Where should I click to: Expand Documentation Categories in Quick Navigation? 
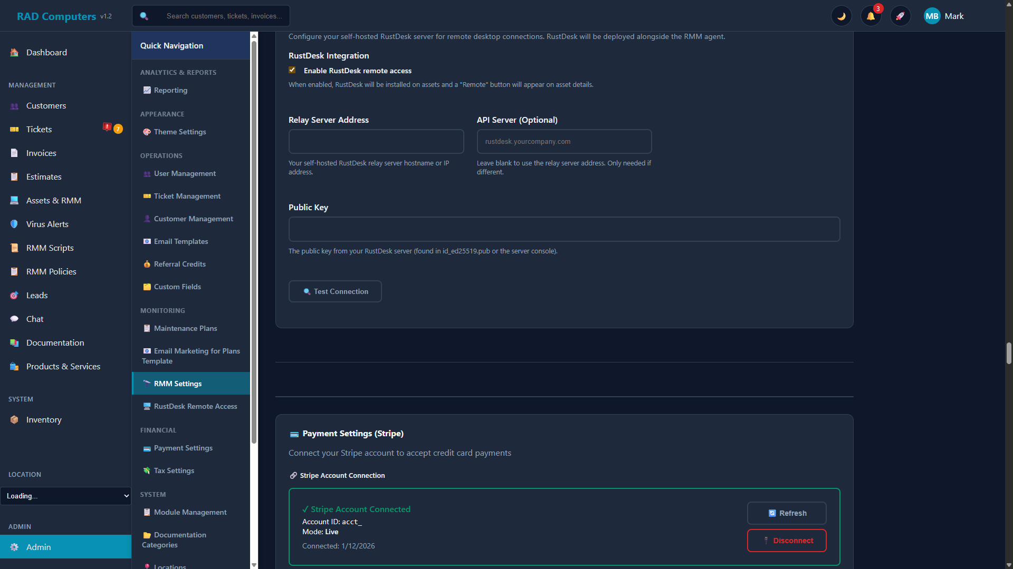coord(179,540)
